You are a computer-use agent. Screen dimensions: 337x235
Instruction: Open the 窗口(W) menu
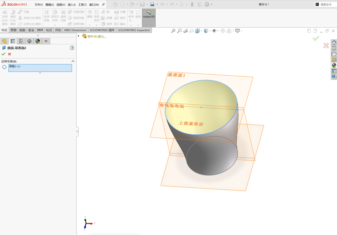click(x=94, y=5)
